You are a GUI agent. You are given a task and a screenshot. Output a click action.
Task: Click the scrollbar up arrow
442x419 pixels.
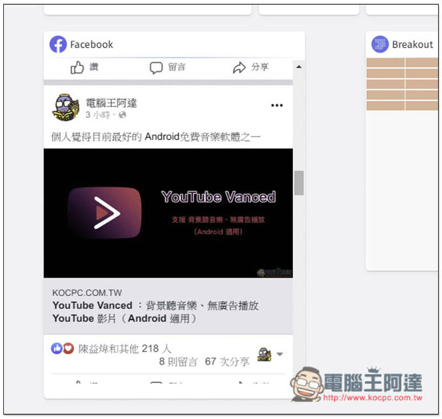pyautogui.click(x=299, y=67)
